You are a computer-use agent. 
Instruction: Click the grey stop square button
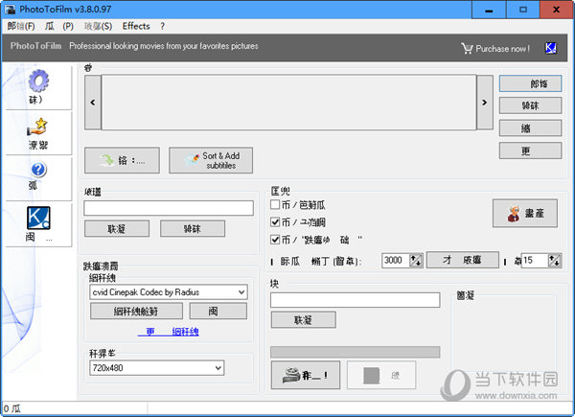click(x=381, y=375)
